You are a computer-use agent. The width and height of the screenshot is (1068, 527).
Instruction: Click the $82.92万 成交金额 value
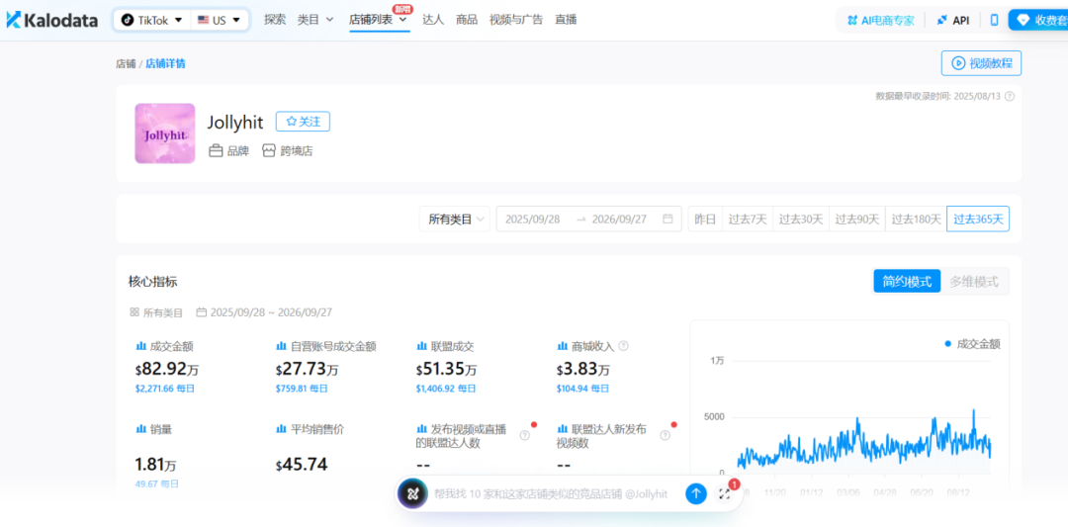click(x=167, y=370)
